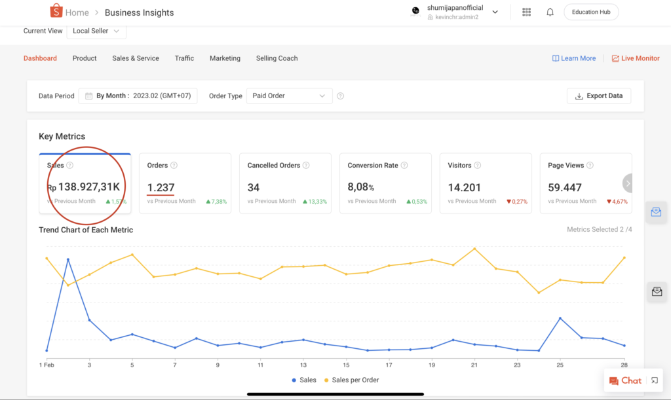Image resolution: width=671 pixels, height=400 pixels.
Task: Open the apps grid menu icon
Action: 526,12
